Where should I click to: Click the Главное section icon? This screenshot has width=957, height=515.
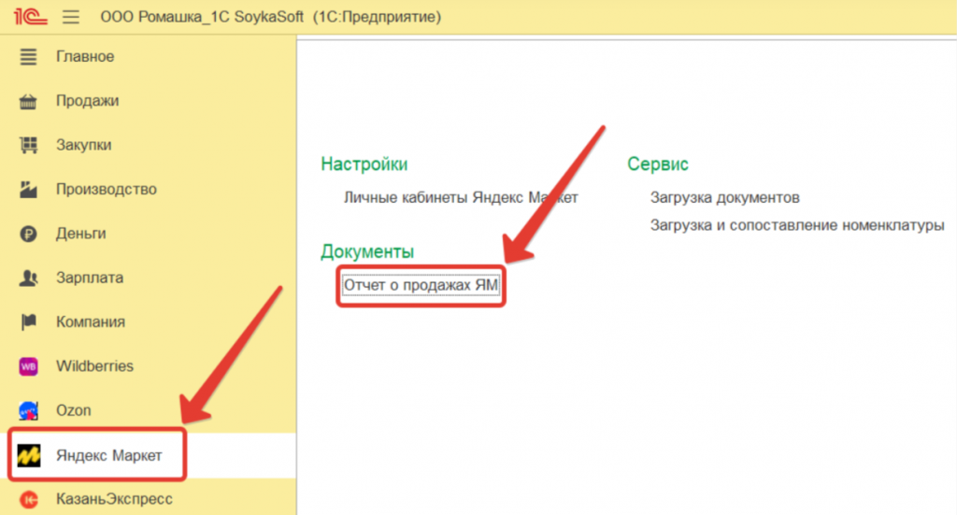click(x=28, y=57)
